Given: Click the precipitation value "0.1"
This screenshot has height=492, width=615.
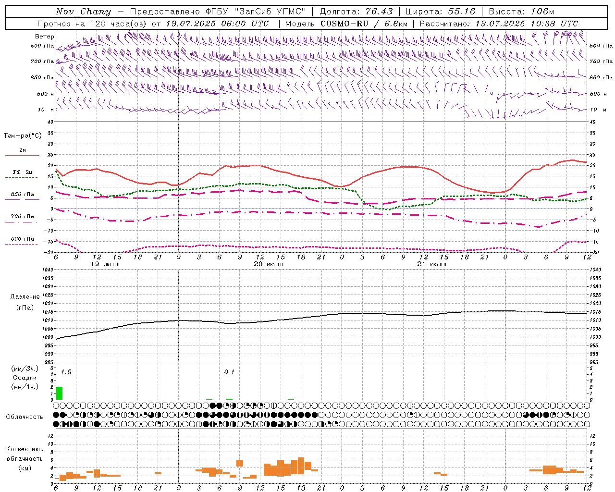Looking at the screenshot, I should coord(229,372).
